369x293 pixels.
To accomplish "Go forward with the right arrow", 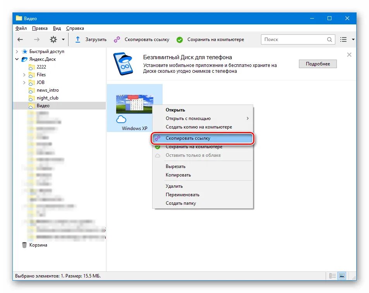I will 37,39.
